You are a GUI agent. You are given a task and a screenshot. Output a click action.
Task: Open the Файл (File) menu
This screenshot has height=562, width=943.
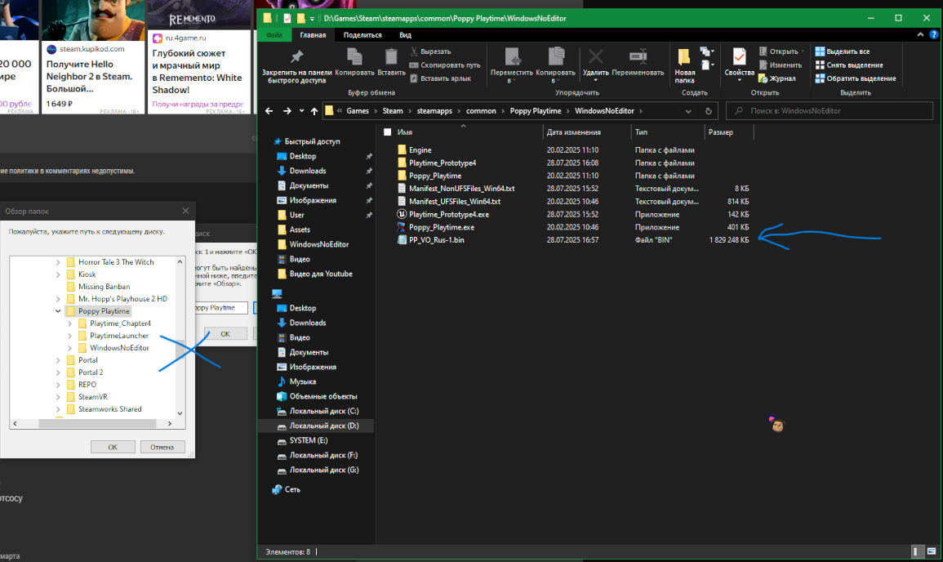274,35
